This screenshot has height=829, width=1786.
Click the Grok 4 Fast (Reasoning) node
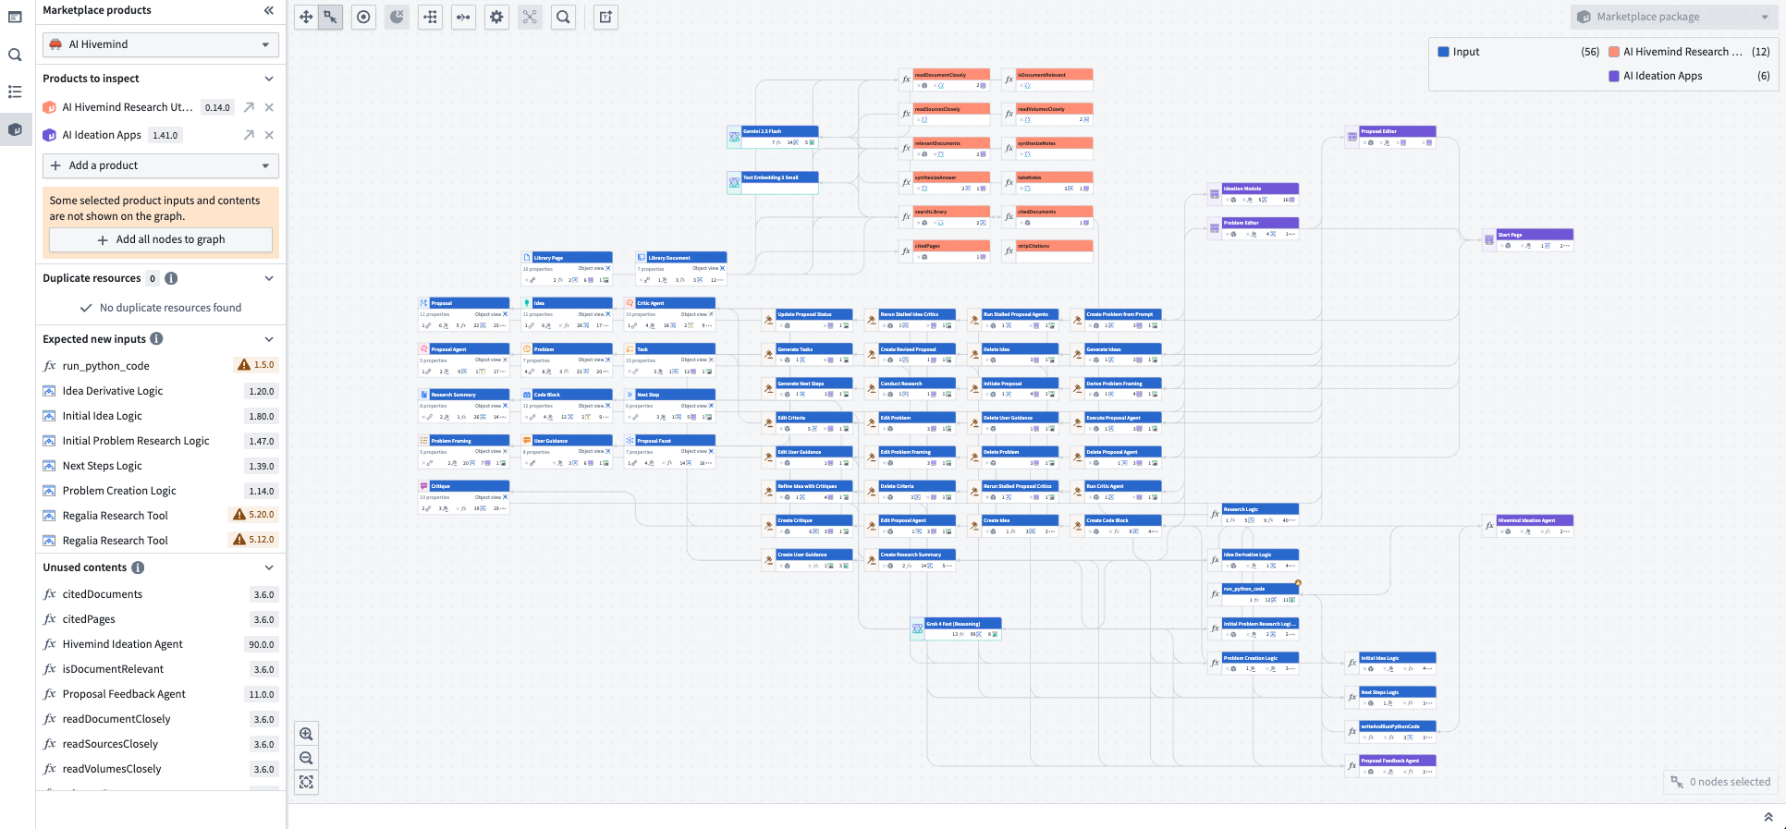[956, 629]
